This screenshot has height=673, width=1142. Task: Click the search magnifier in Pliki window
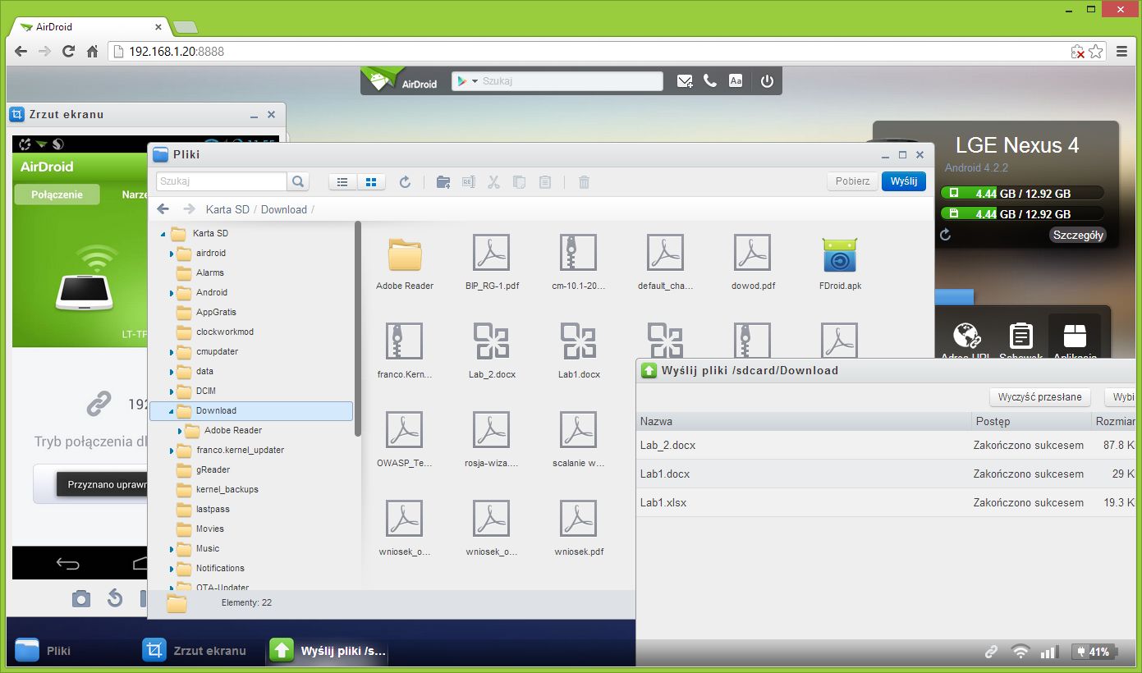298,181
